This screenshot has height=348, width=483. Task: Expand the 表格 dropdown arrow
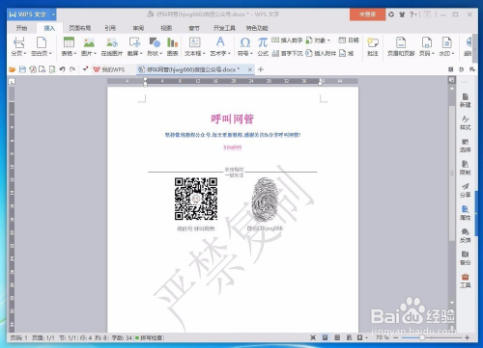(x=74, y=53)
